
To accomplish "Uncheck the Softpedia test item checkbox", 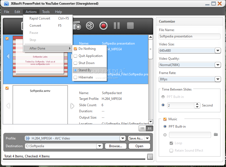I will 7,88.
